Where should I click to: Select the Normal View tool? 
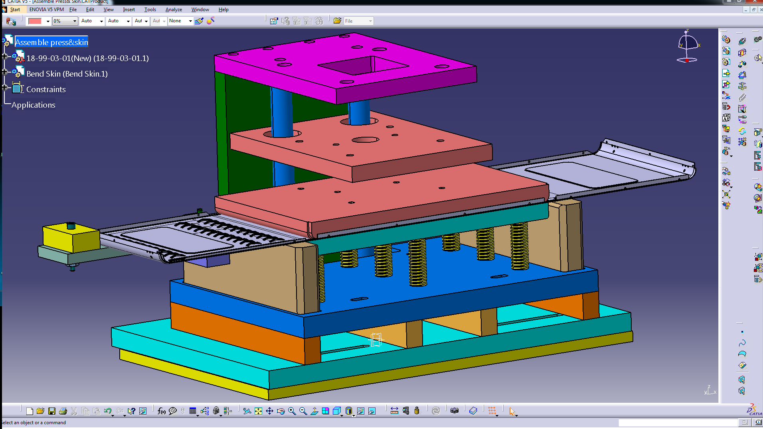(x=314, y=411)
